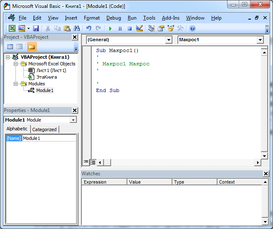
Task: Click code window scroll right arrow
Action: [x=258, y=162]
